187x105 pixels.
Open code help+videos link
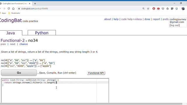131,19
